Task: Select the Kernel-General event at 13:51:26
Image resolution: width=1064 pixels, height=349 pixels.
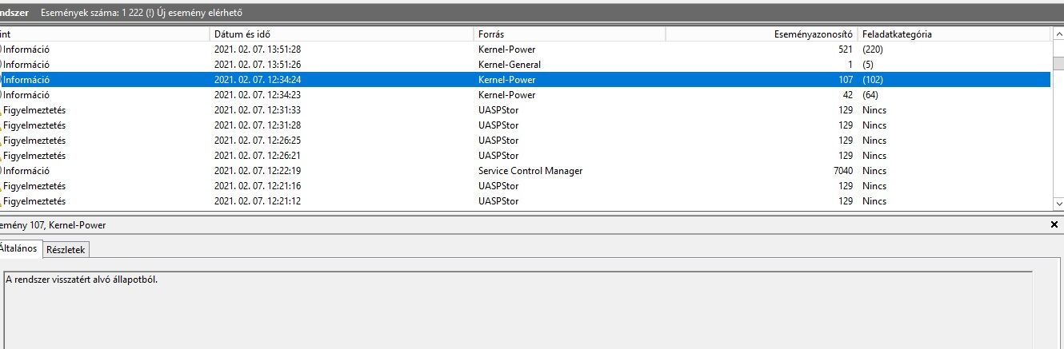Action: click(x=509, y=65)
